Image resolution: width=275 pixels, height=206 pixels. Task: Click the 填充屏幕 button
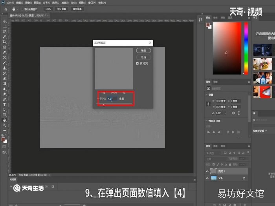pos(77,9)
